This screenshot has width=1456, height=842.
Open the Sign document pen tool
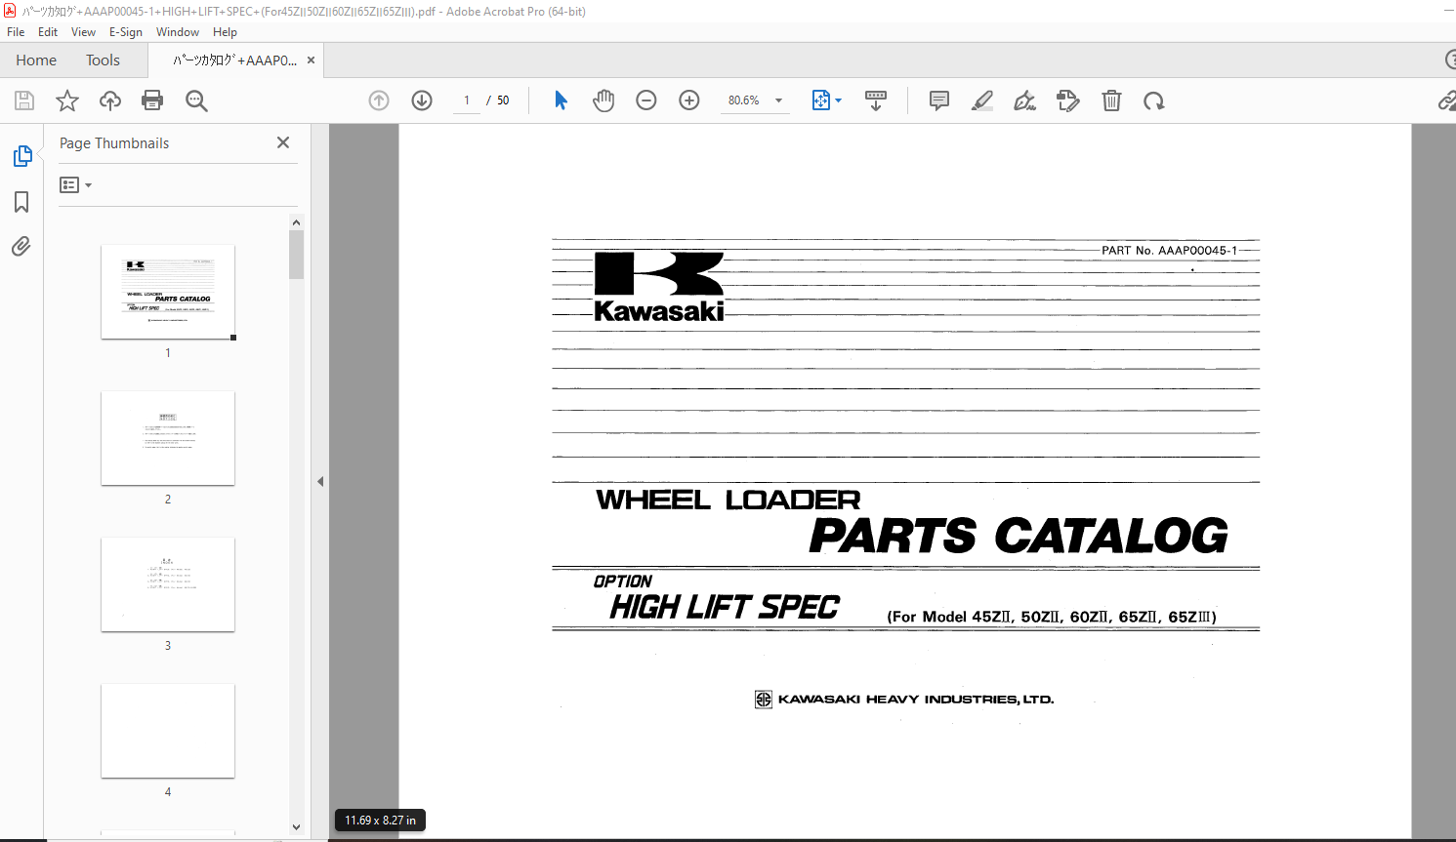[1024, 100]
